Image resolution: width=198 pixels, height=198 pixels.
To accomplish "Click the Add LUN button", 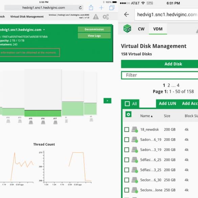I will [x=168, y=104].
